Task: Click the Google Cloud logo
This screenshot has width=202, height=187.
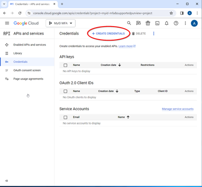Action: pyautogui.click(x=26, y=23)
